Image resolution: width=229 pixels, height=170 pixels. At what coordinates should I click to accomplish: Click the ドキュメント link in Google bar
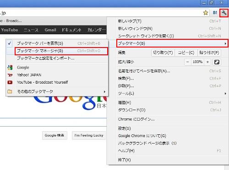[x=71, y=30]
